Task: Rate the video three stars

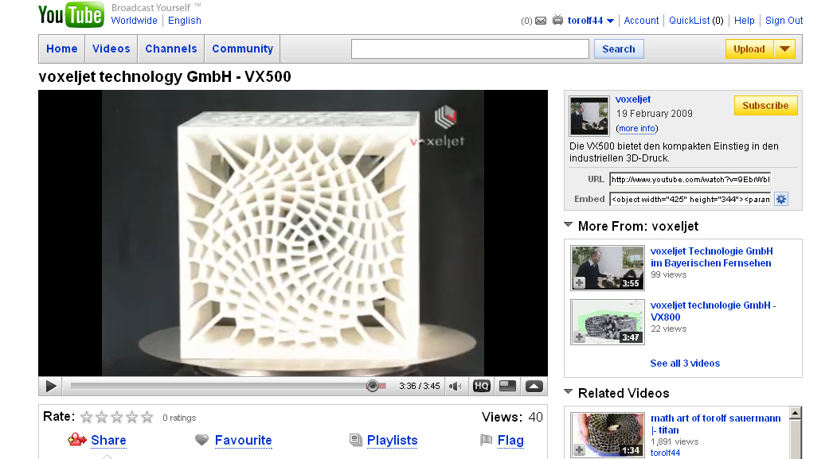Action: pos(117,418)
